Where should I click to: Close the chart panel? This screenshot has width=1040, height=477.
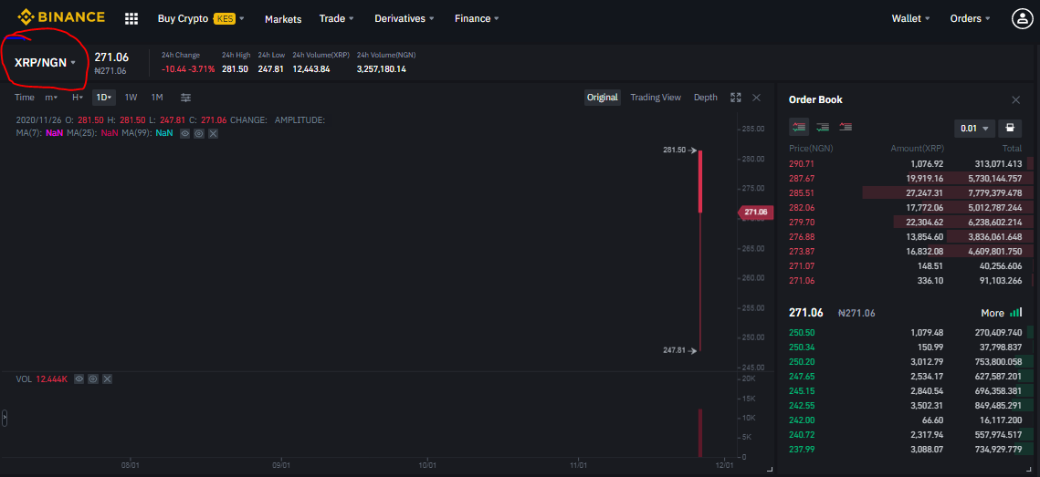756,98
